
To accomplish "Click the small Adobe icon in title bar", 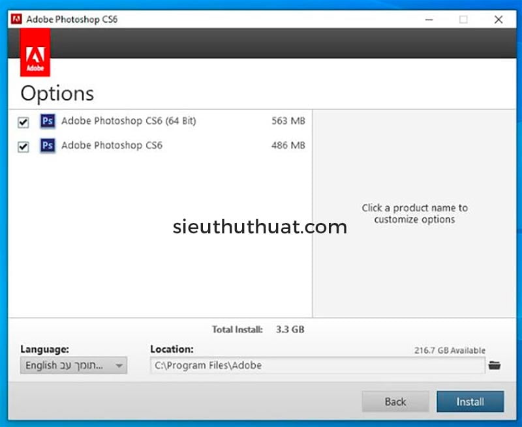I will coord(16,19).
